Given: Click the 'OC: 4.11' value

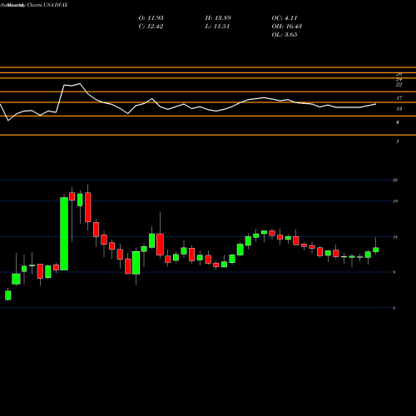Looking at the screenshot, I should tap(285, 18).
